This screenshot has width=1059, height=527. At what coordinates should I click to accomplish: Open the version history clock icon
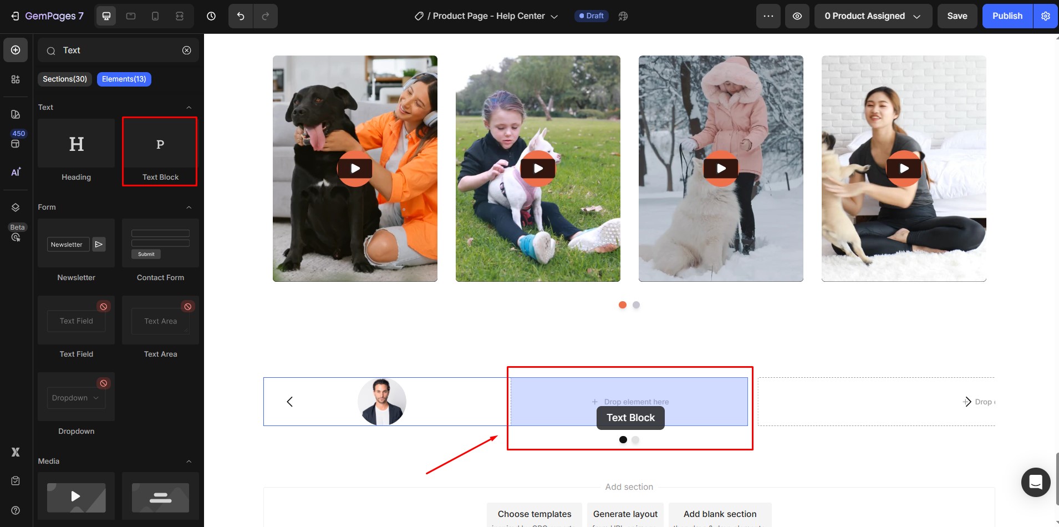211,16
